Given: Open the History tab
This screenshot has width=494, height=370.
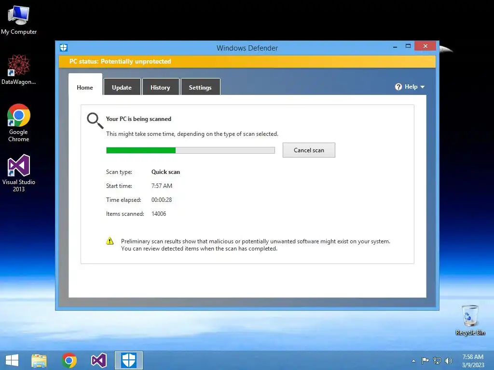Looking at the screenshot, I should coord(160,88).
